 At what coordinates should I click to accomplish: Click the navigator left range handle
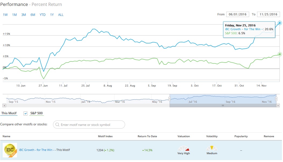pos(169,99)
